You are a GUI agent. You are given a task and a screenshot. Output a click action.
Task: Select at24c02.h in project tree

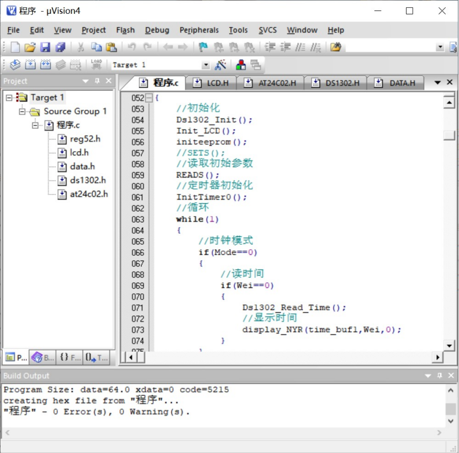[83, 194]
